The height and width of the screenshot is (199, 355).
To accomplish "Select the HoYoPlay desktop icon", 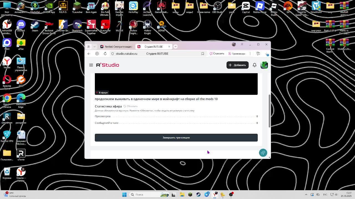I will click(133, 8).
